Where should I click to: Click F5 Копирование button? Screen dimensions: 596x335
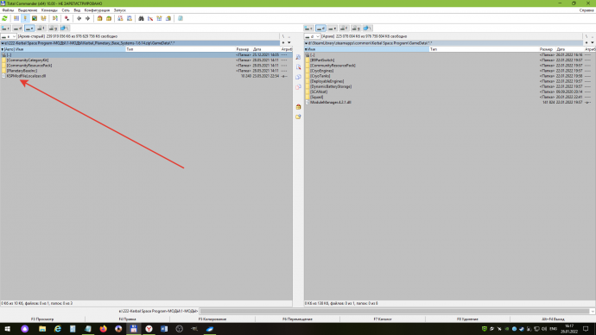212,319
